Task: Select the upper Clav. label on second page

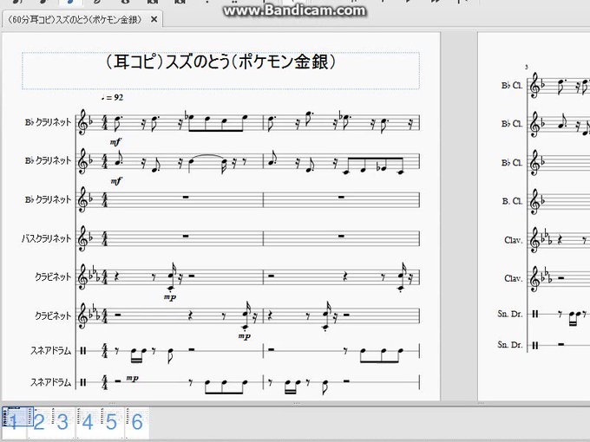Action: tap(514, 240)
